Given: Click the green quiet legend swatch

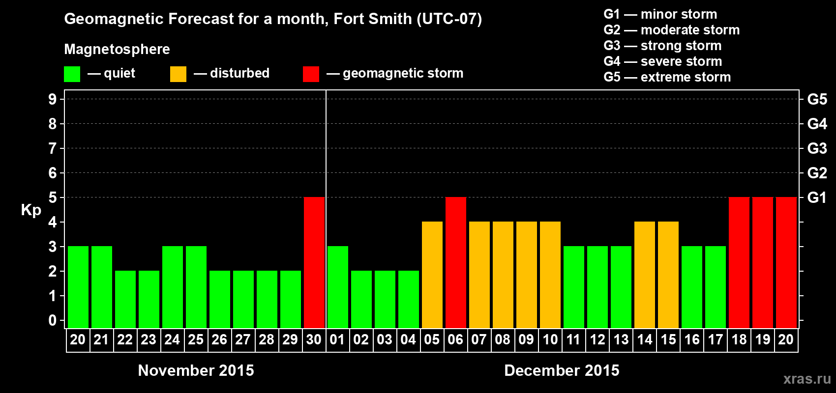Looking at the screenshot, I should (72, 74).
